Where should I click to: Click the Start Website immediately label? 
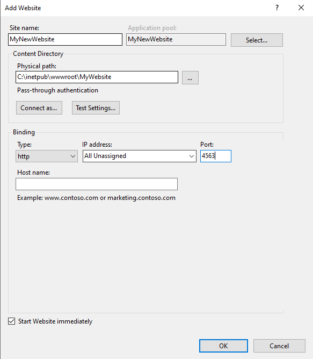point(55,321)
